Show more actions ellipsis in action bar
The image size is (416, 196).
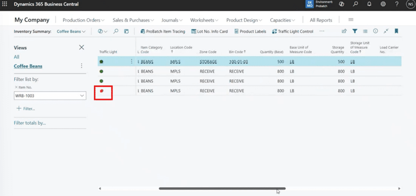[x=322, y=31]
